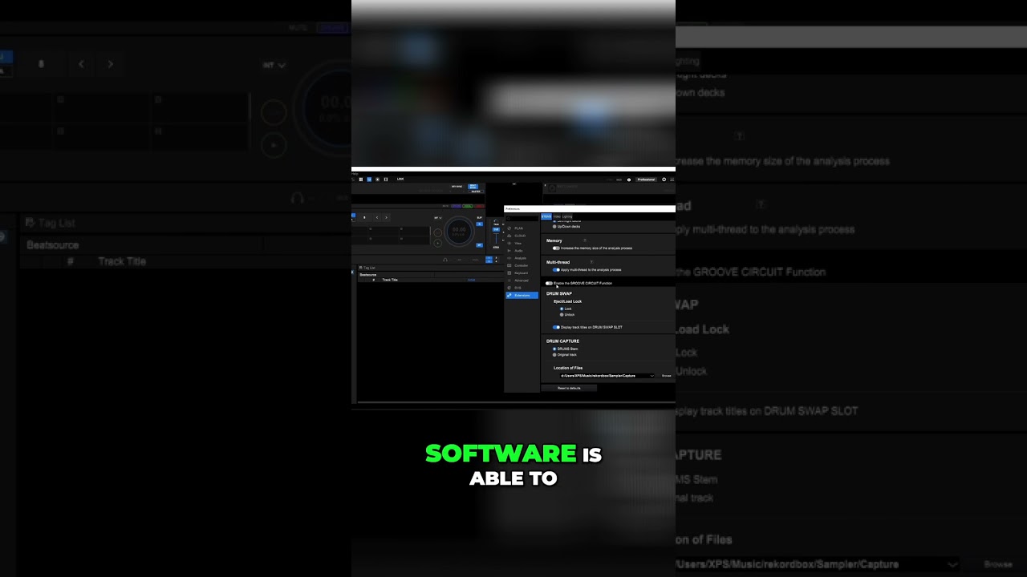This screenshot has width=1027, height=577.
Task: Click the Beatsource label in tag list
Action: (368, 275)
